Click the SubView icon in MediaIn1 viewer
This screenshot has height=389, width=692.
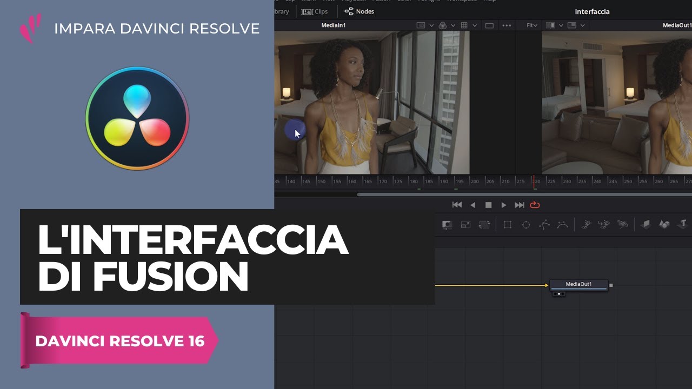click(x=421, y=25)
